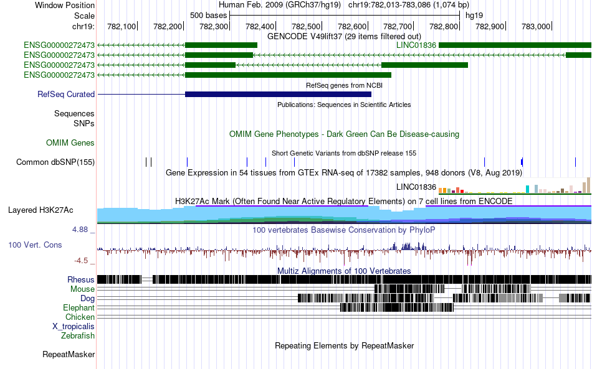The width and height of the screenshot is (592, 369).
Task: Open the H3K27Ac Mark ENCODE track title
Action: (344, 201)
